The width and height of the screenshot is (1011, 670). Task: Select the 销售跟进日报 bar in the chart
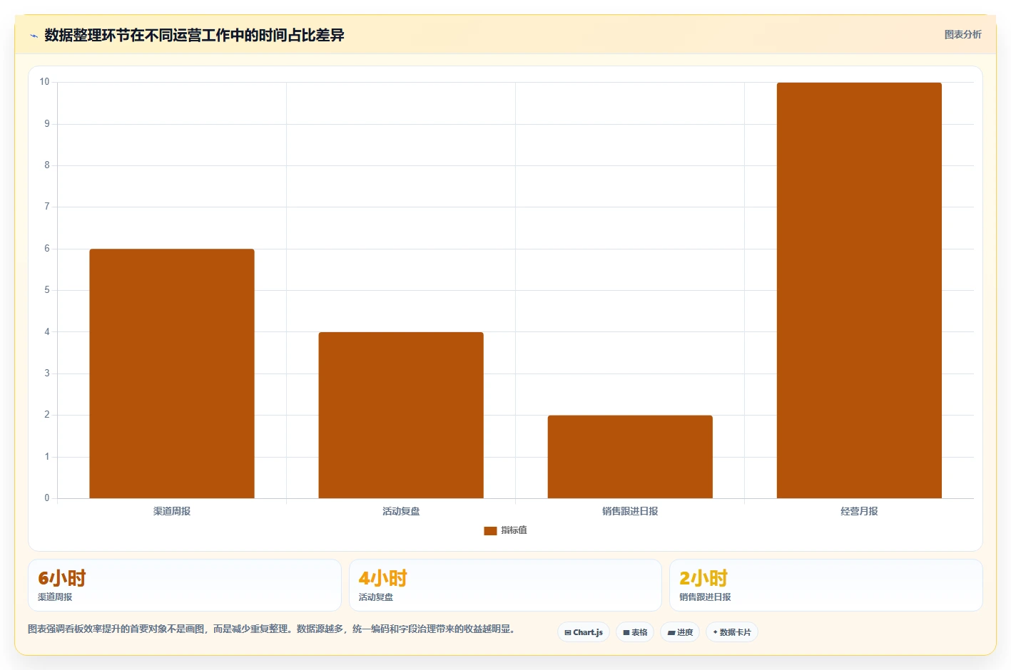click(630, 457)
